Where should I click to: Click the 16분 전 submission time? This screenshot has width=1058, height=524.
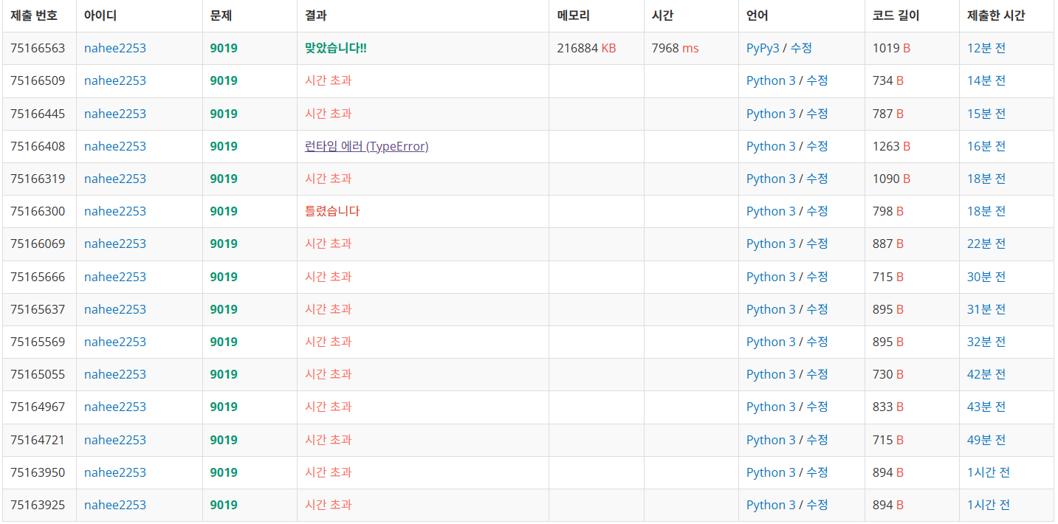(x=986, y=146)
